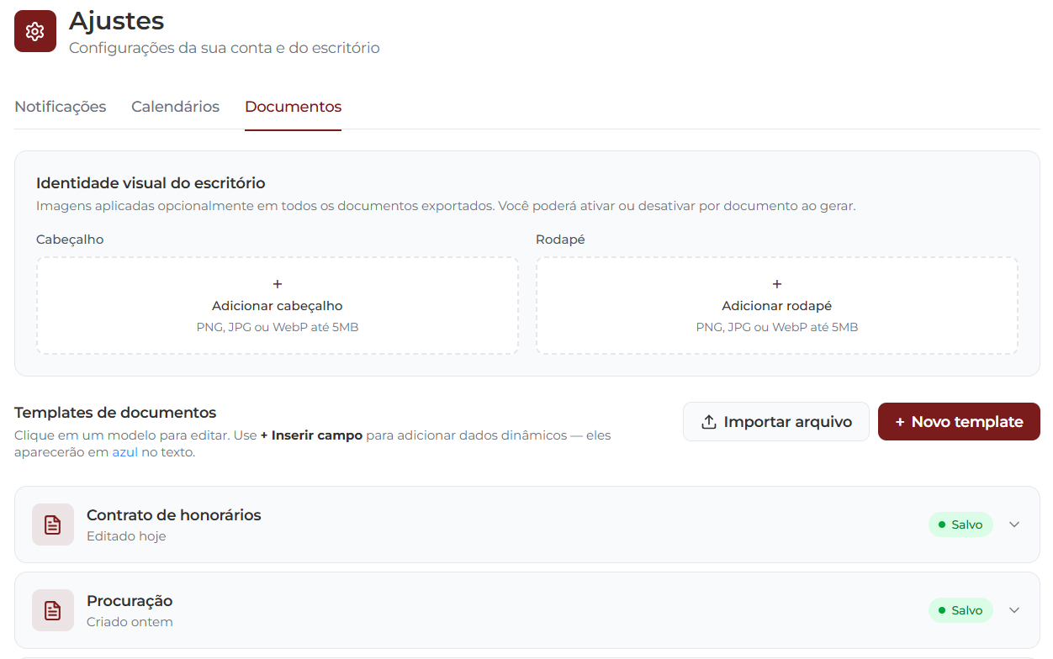Expand the Contrato de honorários template chevron

pyautogui.click(x=1014, y=525)
